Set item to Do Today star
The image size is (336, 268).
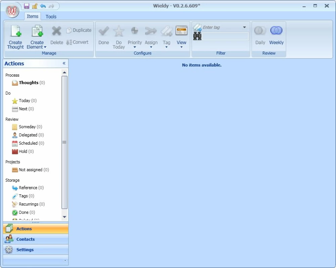pyautogui.click(x=119, y=37)
